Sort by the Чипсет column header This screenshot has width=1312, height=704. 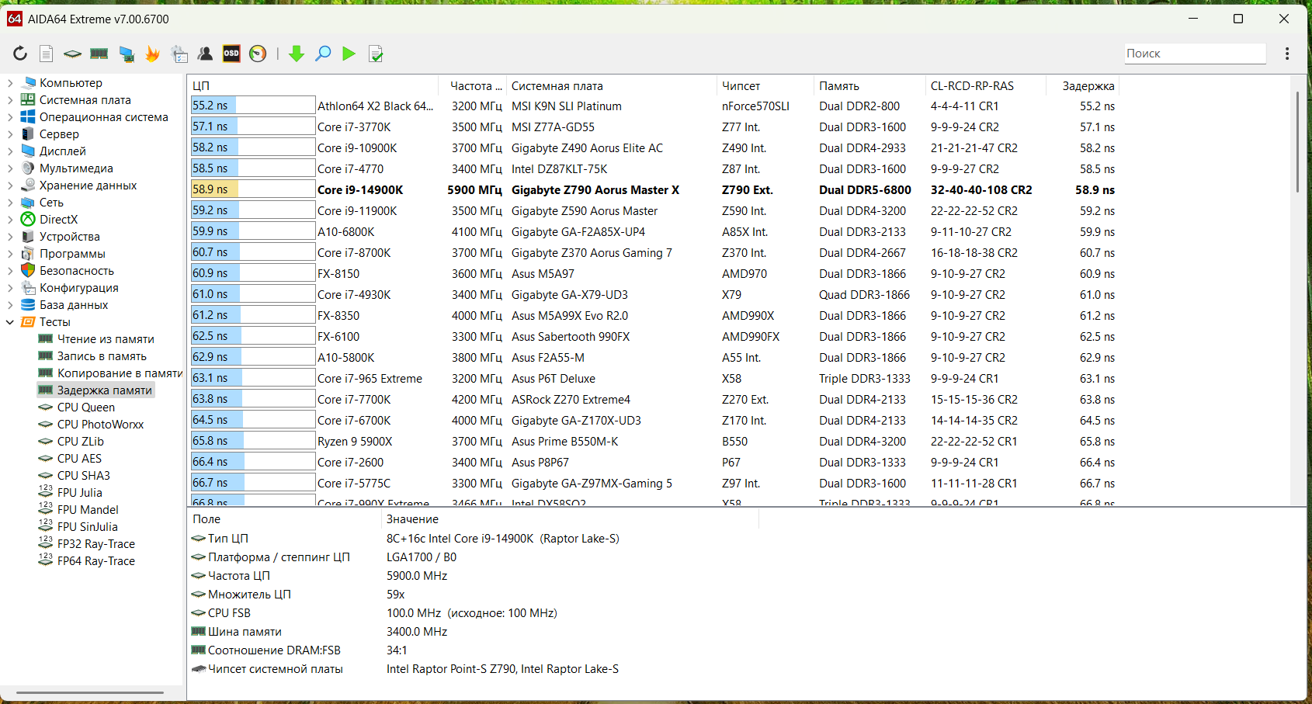[x=765, y=86]
